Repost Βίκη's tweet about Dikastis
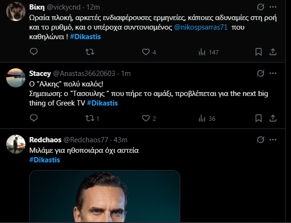 [90, 52]
